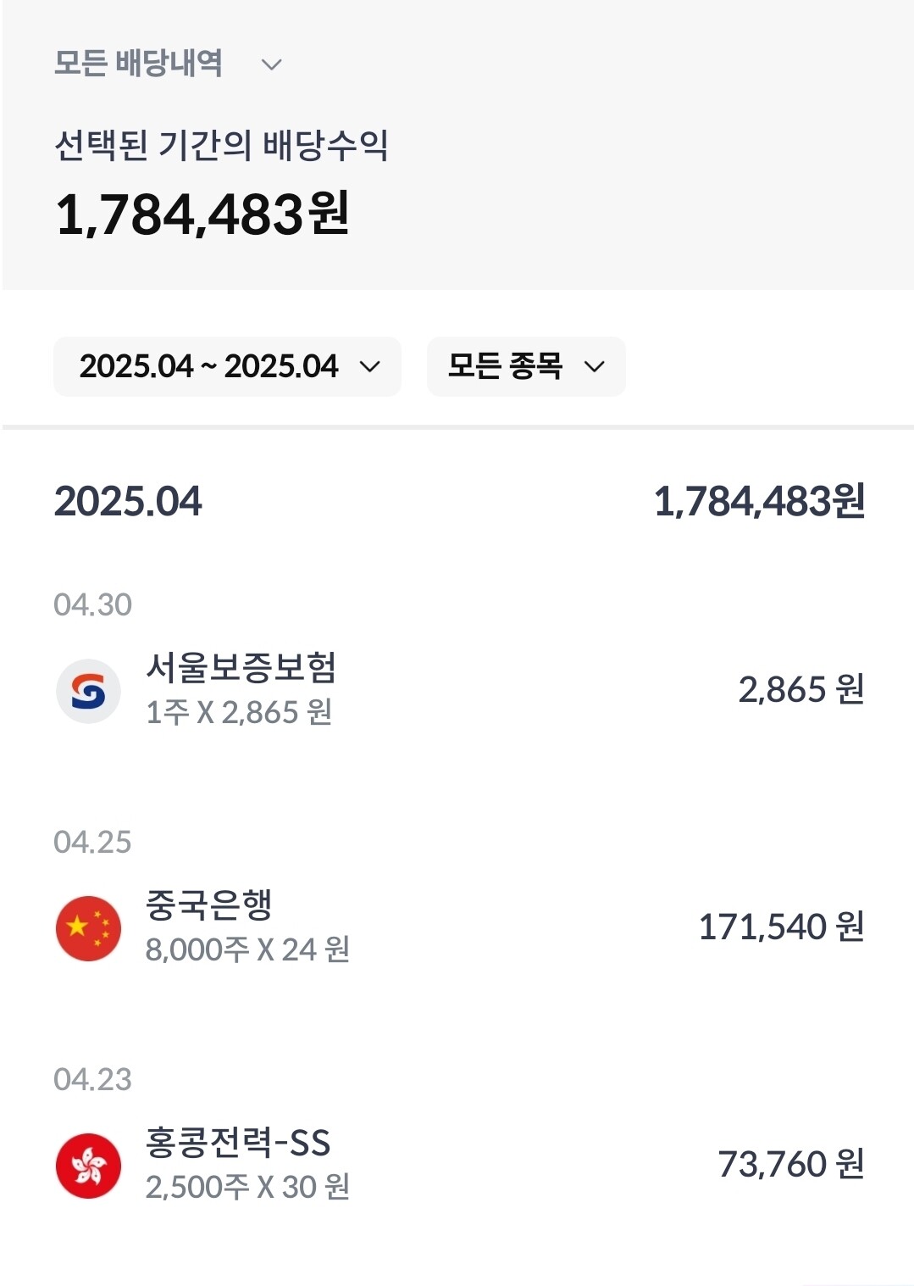This screenshot has width=914, height=1286.
Task: Tap the China flag icon for 중국은행
Action: 88,928
